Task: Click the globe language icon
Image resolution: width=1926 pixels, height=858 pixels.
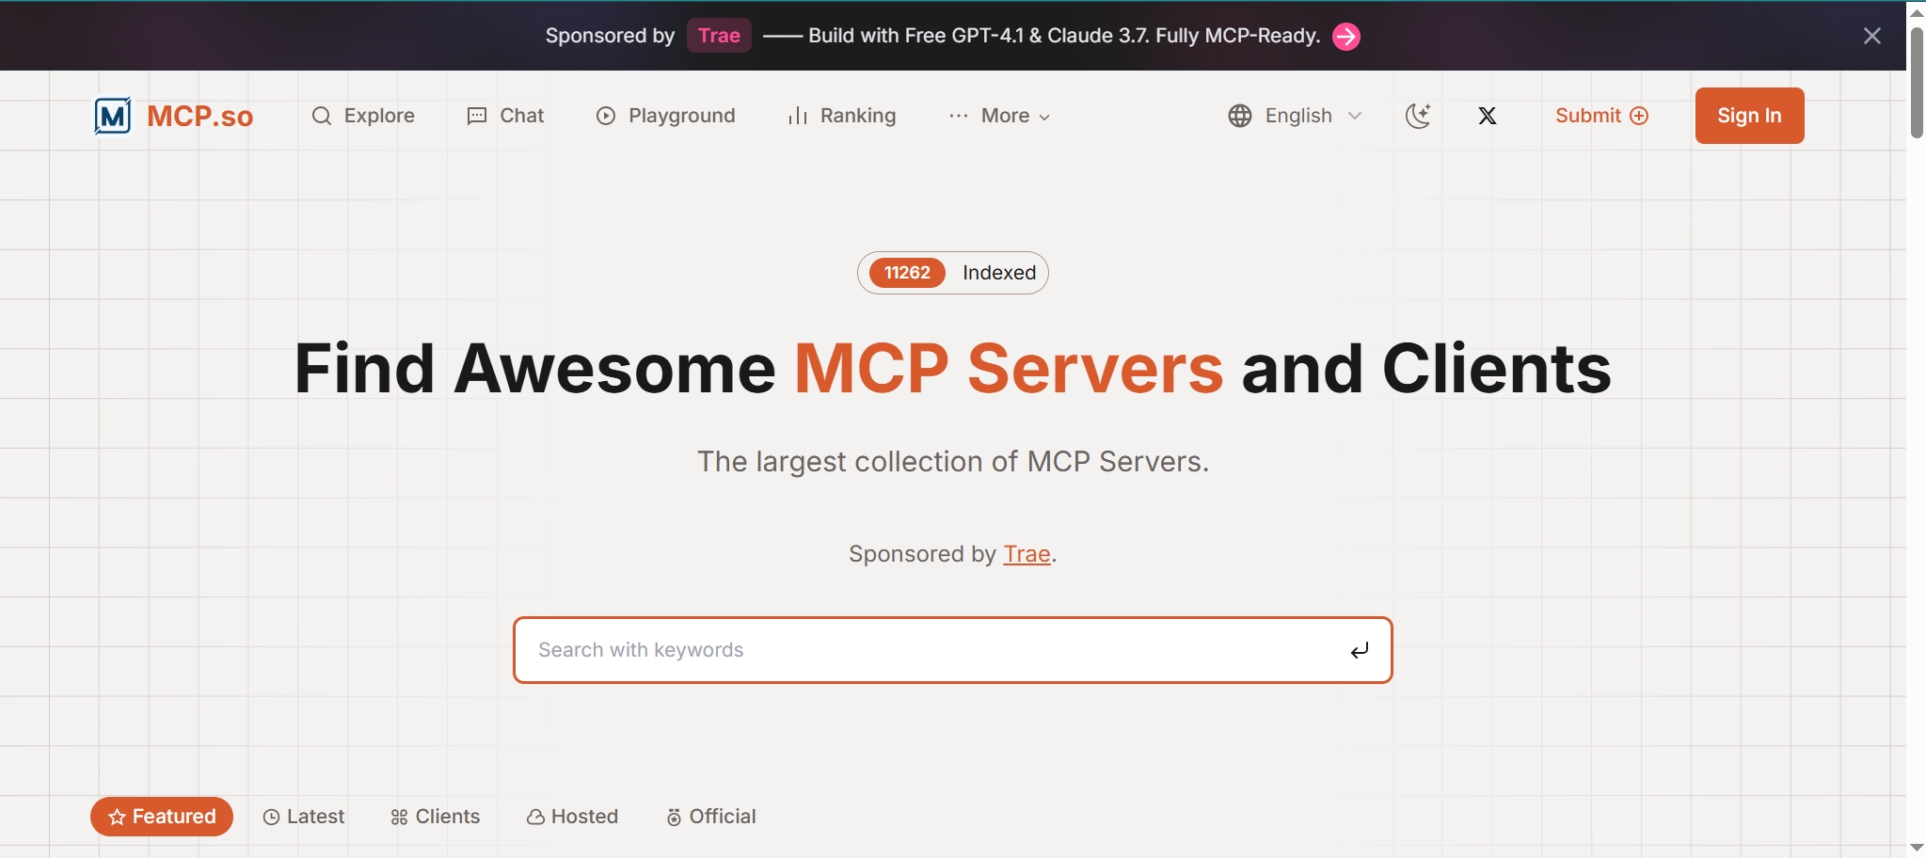Action: 1240,116
